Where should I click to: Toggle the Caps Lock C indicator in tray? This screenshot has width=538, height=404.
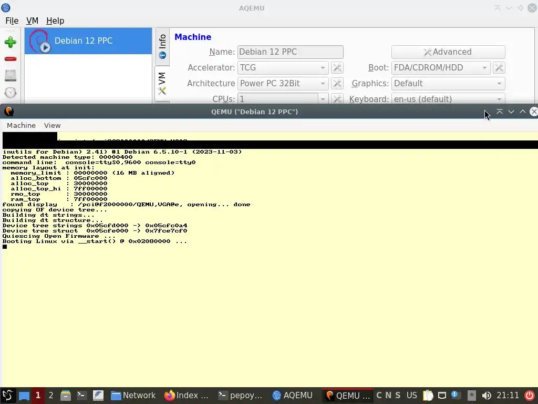379,396
